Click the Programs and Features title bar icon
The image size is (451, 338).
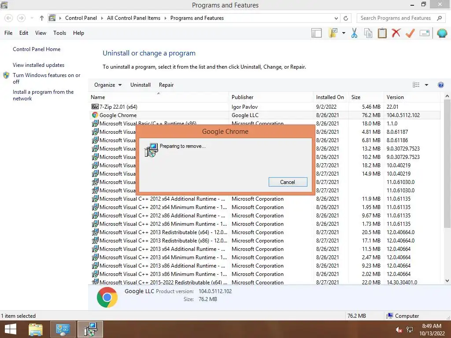pos(4,5)
